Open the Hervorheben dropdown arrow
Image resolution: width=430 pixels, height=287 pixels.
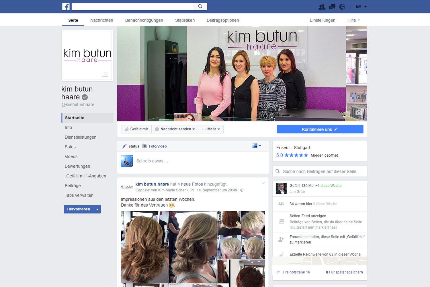tap(97, 209)
